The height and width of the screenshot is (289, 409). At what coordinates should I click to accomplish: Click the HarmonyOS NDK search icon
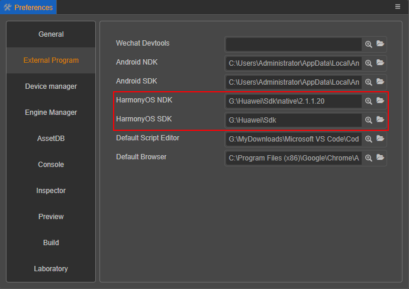point(368,101)
